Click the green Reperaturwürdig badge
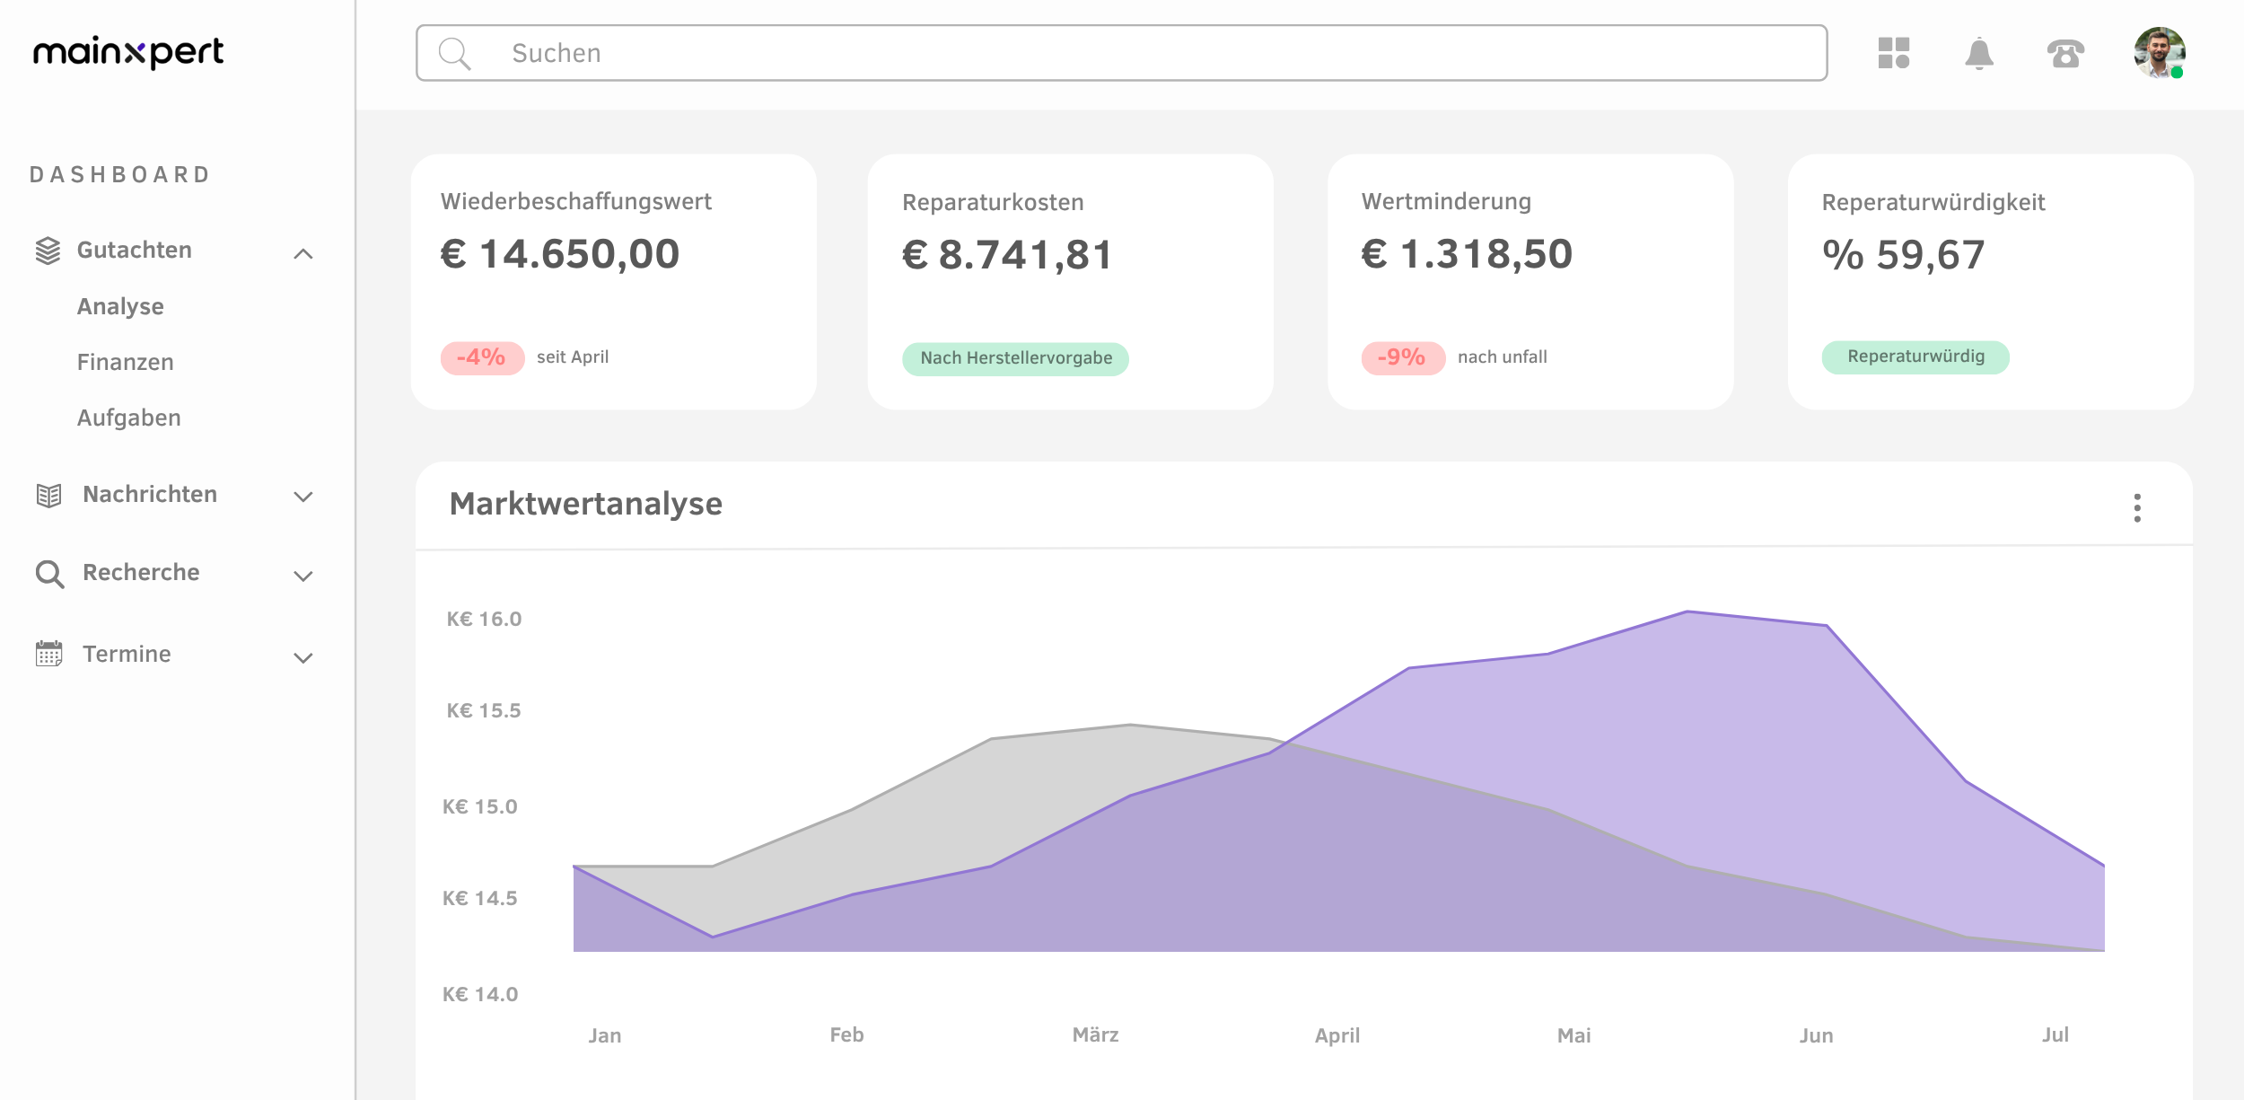The height and width of the screenshot is (1100, 2244). click(1915, 356)
